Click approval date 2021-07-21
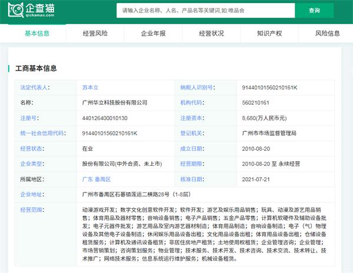This screenshot has width=353, height=273. click(256, 179)
